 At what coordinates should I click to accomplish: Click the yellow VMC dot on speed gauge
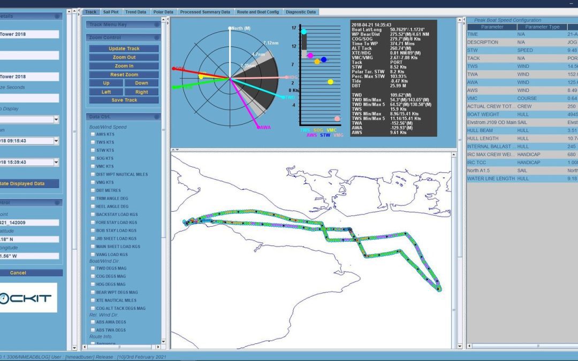pos(330,82)
